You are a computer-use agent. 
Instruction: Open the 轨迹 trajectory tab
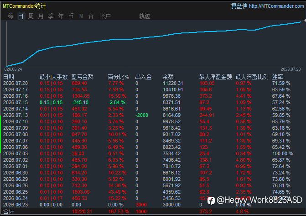click(145, 16)
